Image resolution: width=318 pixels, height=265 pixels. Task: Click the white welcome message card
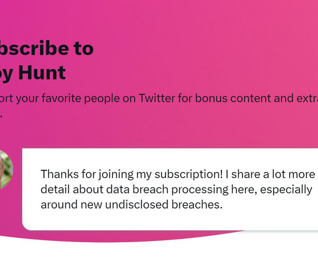click(x=170, y=189)
